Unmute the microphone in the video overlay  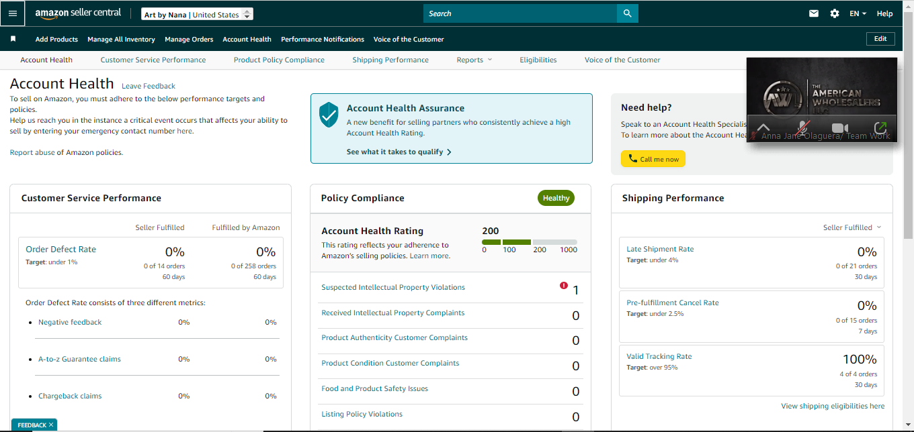(x=802, y=127)
